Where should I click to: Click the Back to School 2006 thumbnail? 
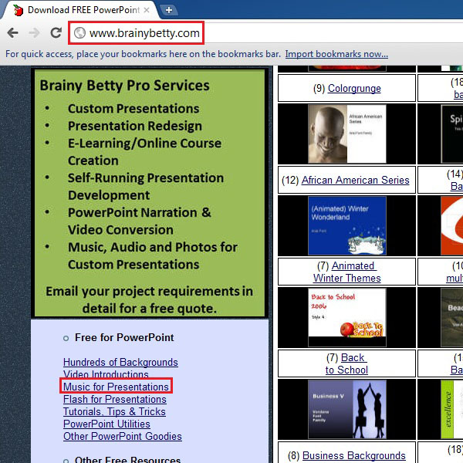coord(347,317)
